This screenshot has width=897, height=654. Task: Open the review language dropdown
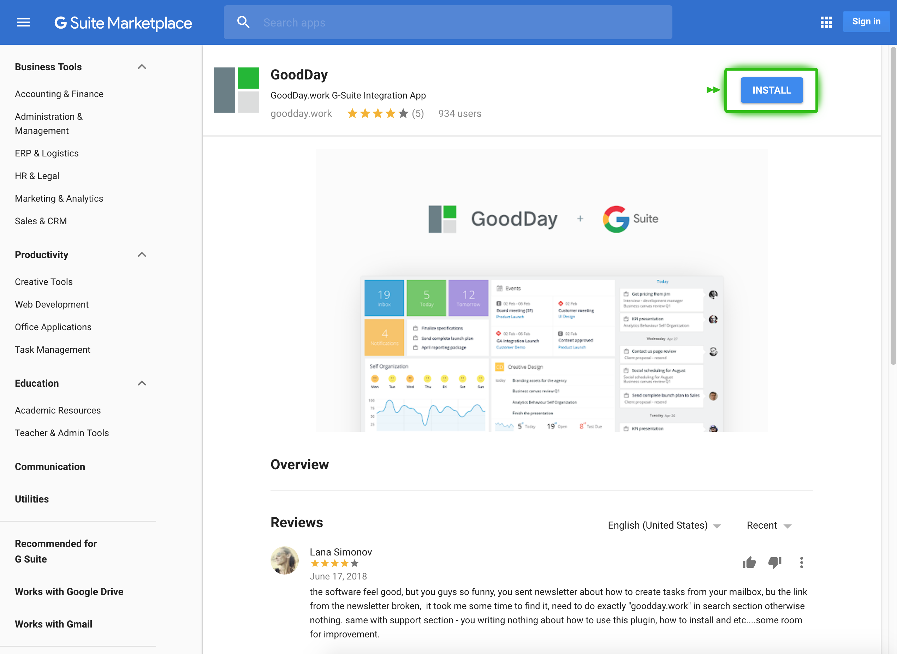click(x=664, y=525)
